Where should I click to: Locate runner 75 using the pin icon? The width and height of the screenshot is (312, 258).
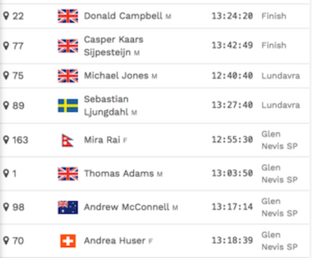(x=6, y=75)
